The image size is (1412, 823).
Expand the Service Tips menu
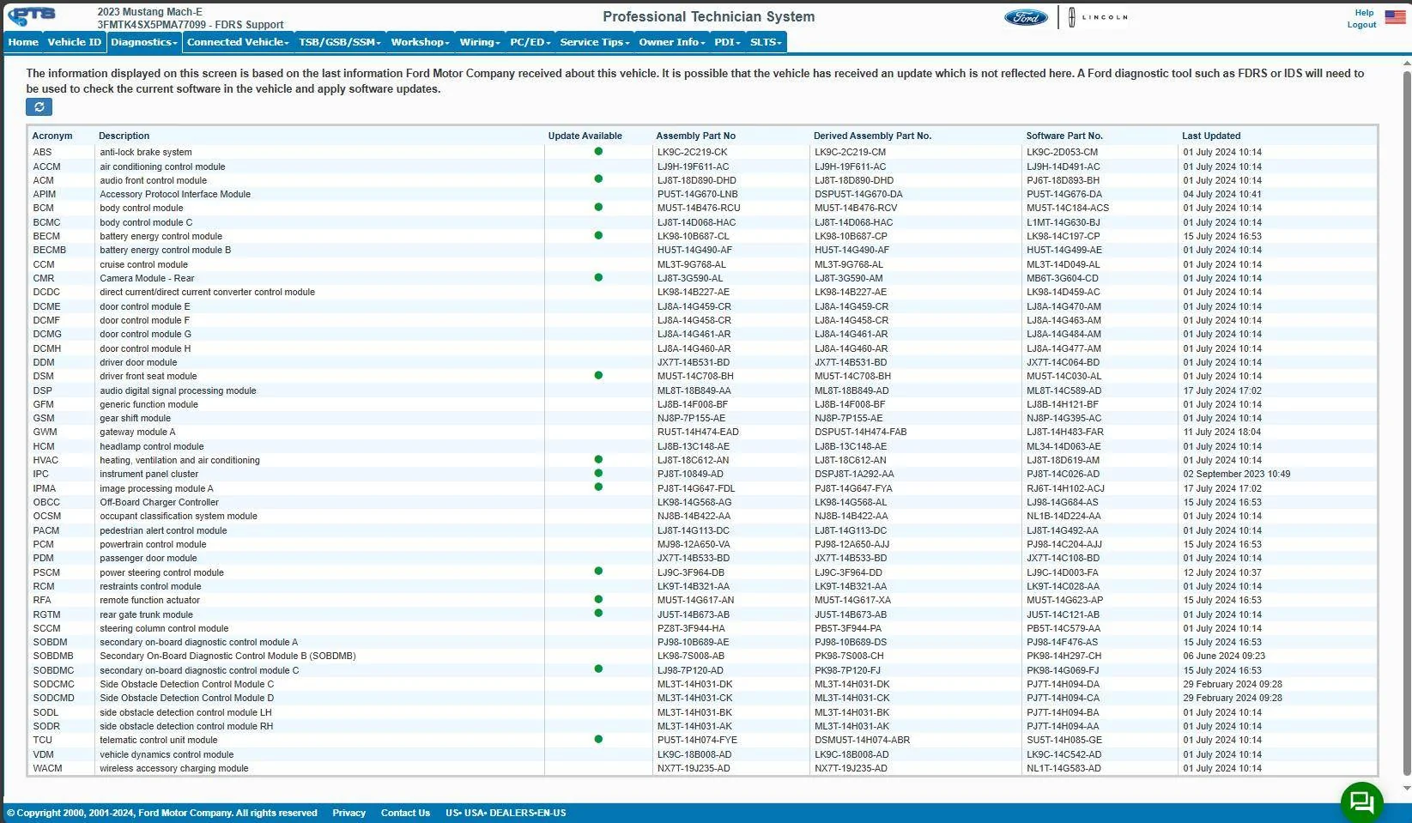(594, 42)
